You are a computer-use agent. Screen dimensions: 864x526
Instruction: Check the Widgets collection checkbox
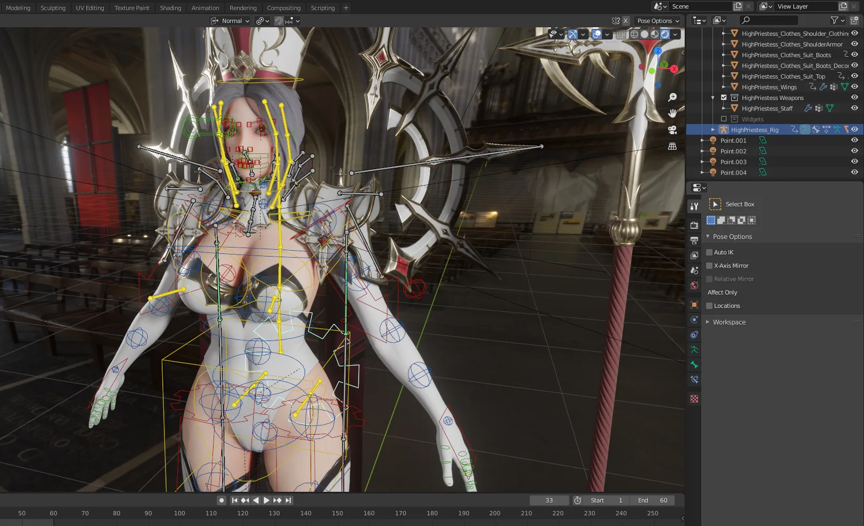point(724,119)
